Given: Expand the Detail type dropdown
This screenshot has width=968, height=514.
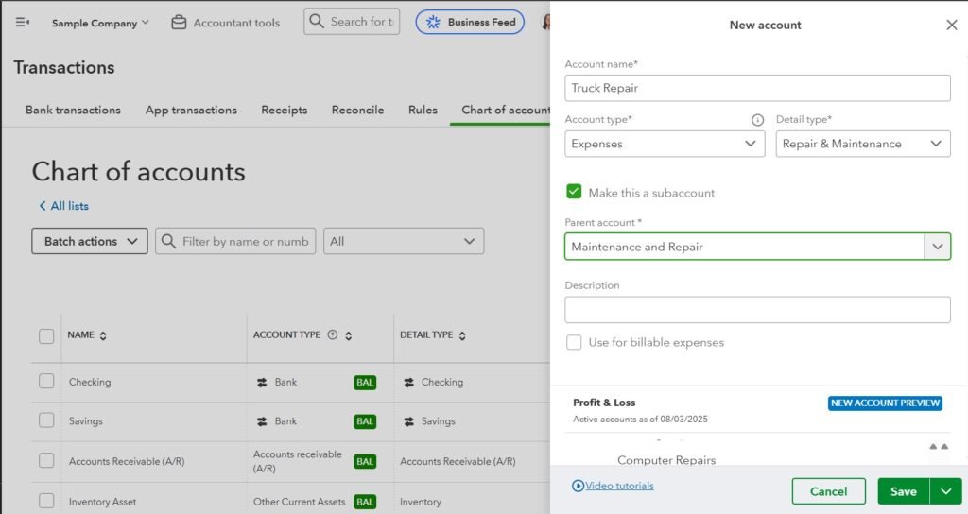Looking at the screenshot, I should click(x=862, y=144).
